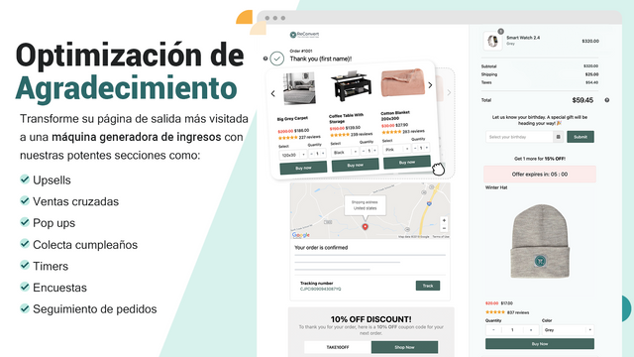Click the red map location pin
This screenshot has width=634, height=357.
[x=366, y=227]
